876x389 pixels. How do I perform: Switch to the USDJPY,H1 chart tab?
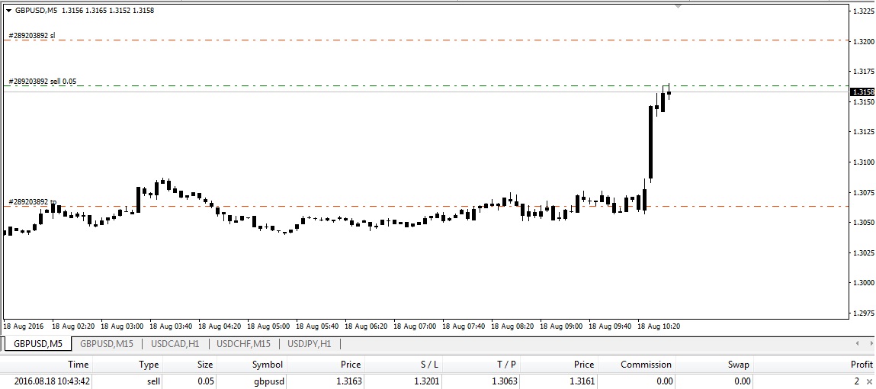coord(310,344)
